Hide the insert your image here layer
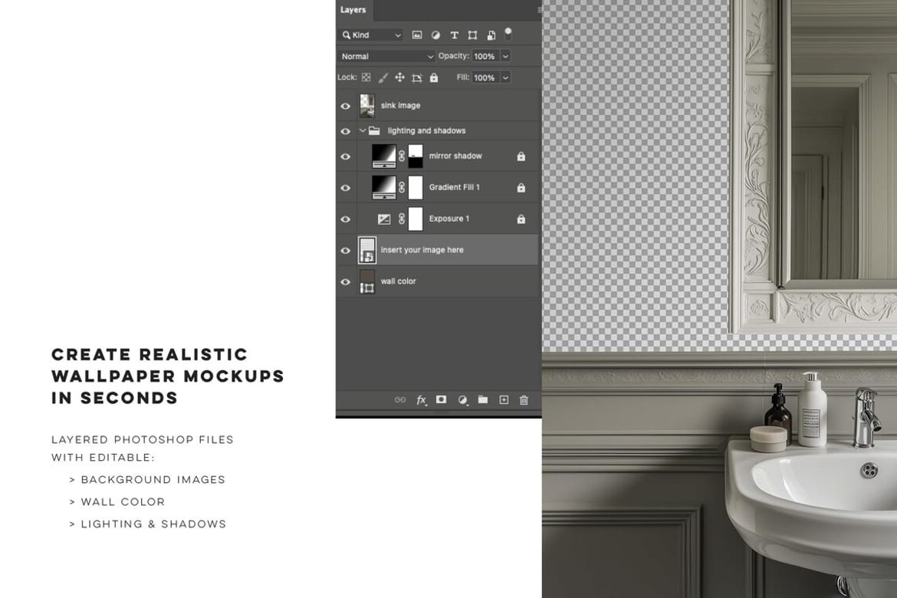Viewport: 897px width, 598px height. 346,251
